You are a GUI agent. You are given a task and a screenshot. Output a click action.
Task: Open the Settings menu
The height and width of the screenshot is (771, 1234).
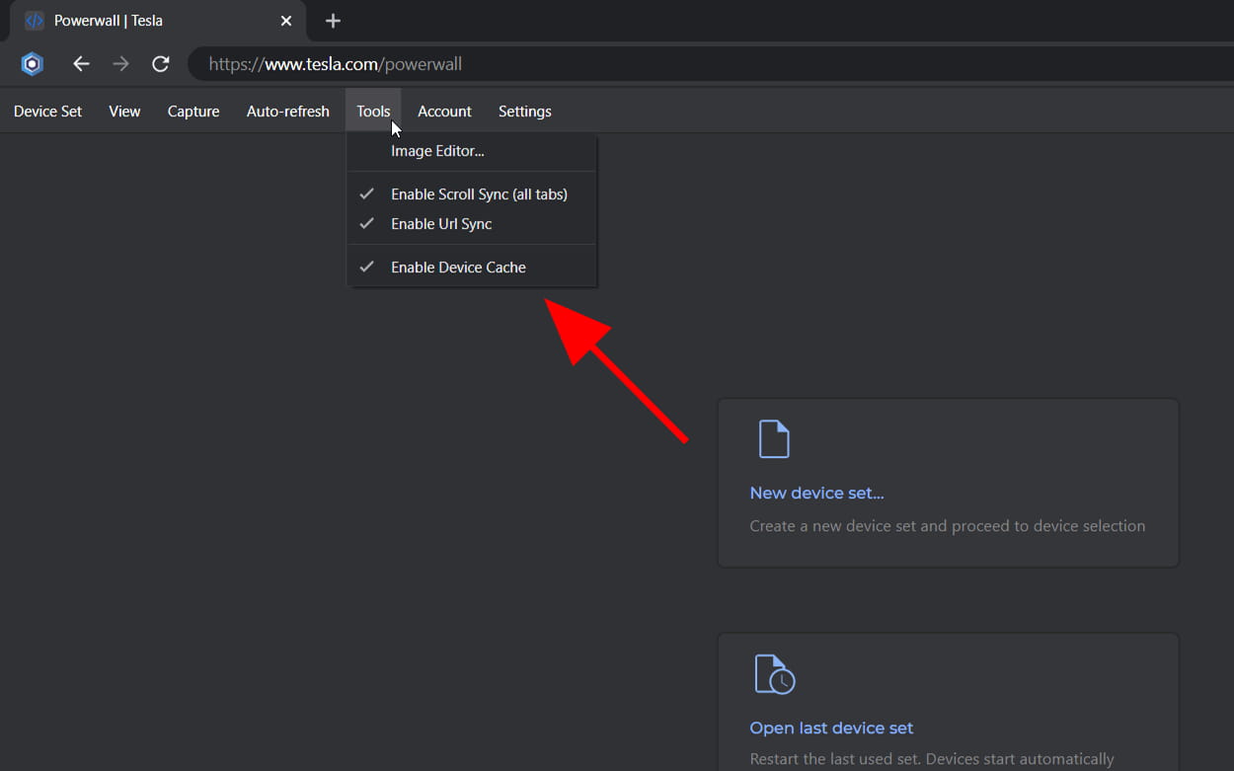click(524, 112)
